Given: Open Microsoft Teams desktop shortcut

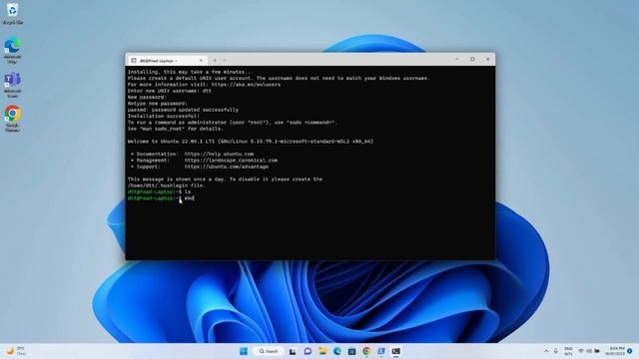Looking at the screenshot, I should coord(13,85).
